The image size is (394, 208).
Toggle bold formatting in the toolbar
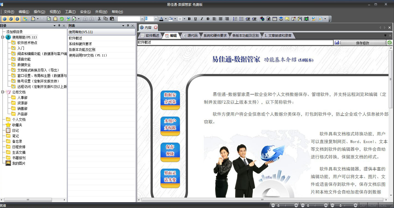(x=189, y=19)
